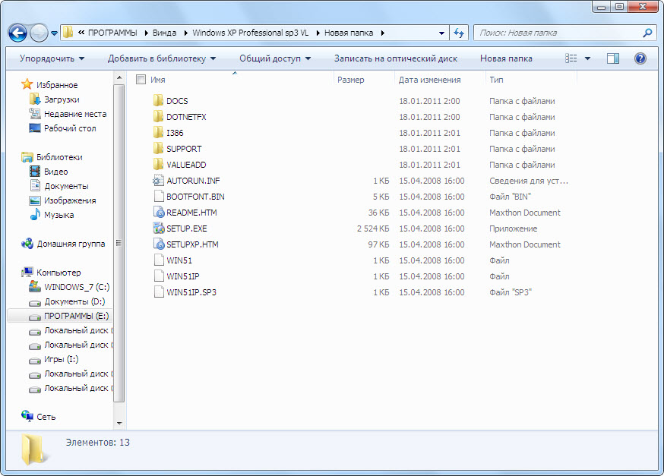Open the Упорядочить menu
Screen dimensions: 664x476
[52, 58]
